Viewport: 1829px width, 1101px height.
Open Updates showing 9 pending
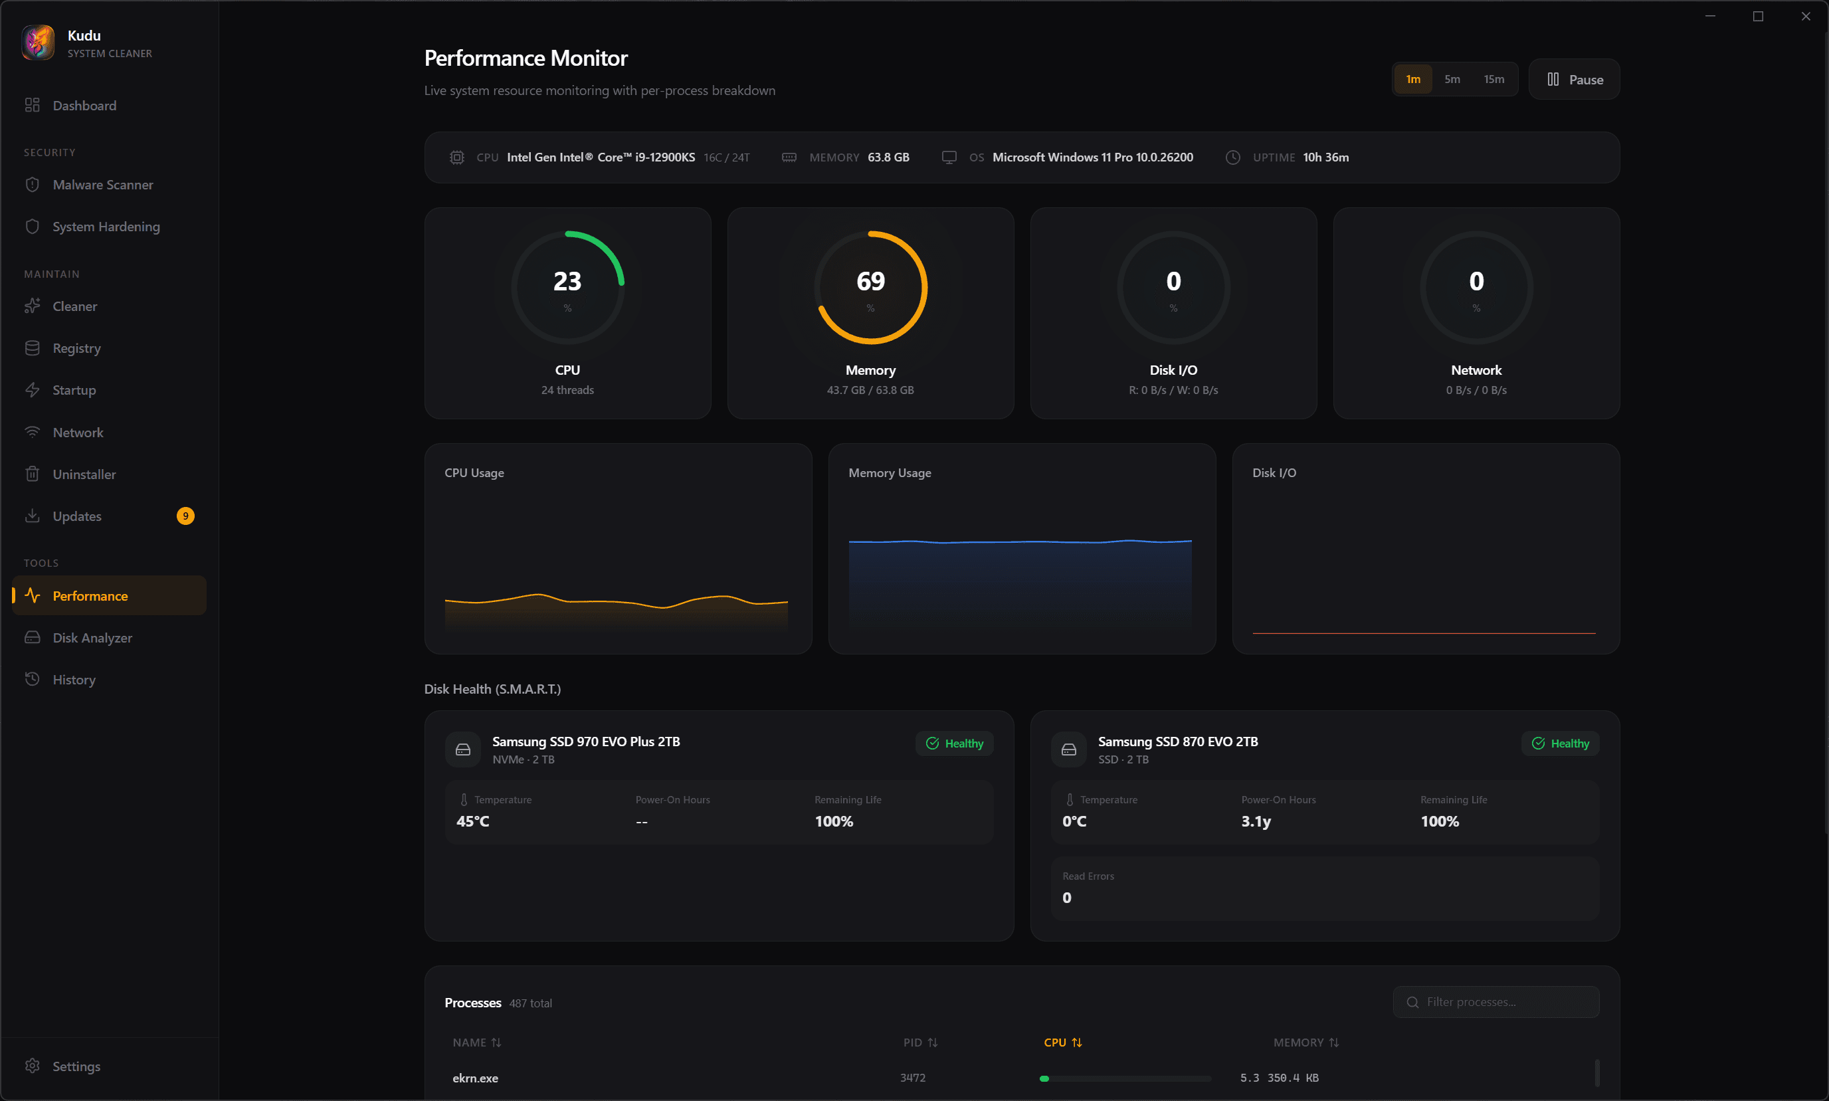pos(76,516)
